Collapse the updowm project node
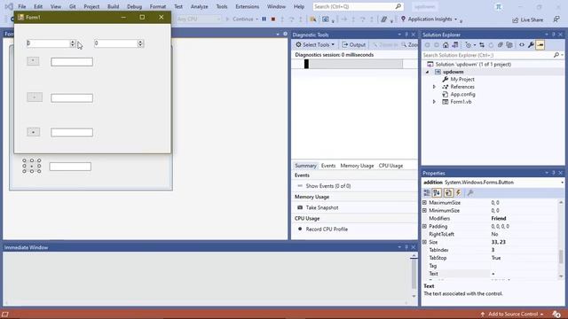The height and width of the screenshot is (319, 568). click(428, 72)
